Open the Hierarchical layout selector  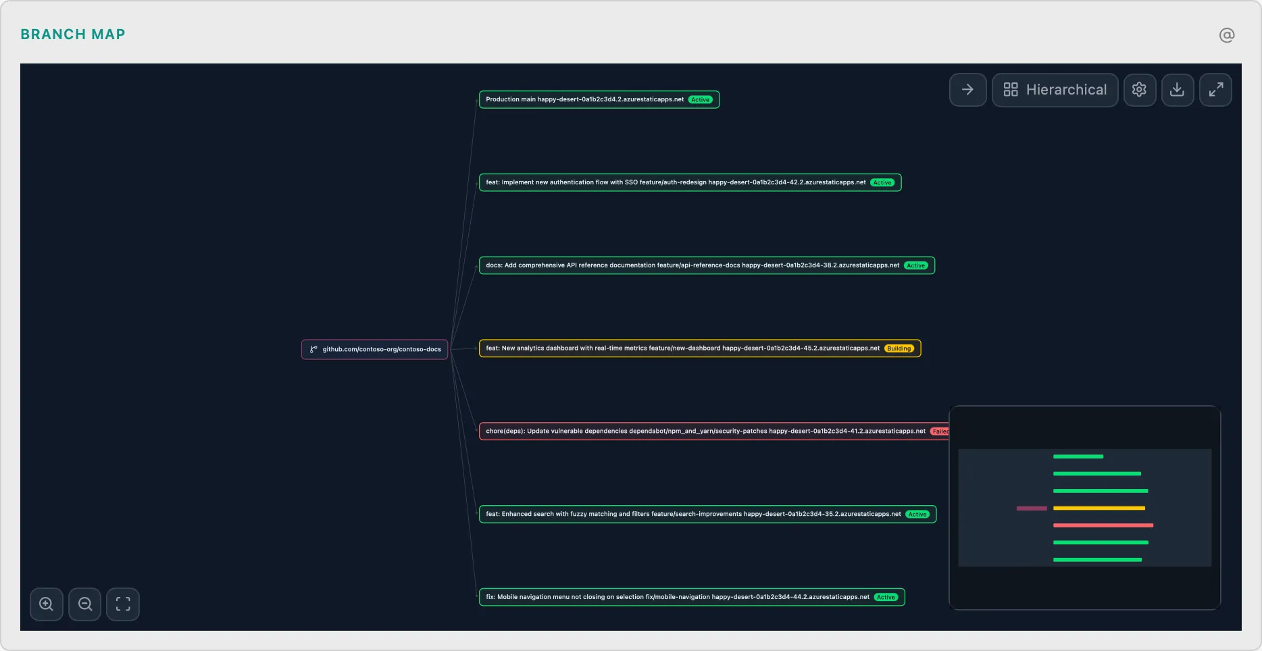(x=1055, y=90)
